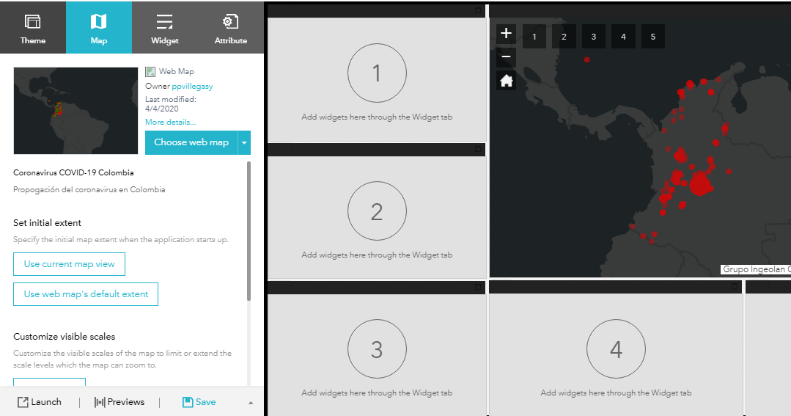Open Previews mode
Screen dimensions: 791x416
click(119, 402)
